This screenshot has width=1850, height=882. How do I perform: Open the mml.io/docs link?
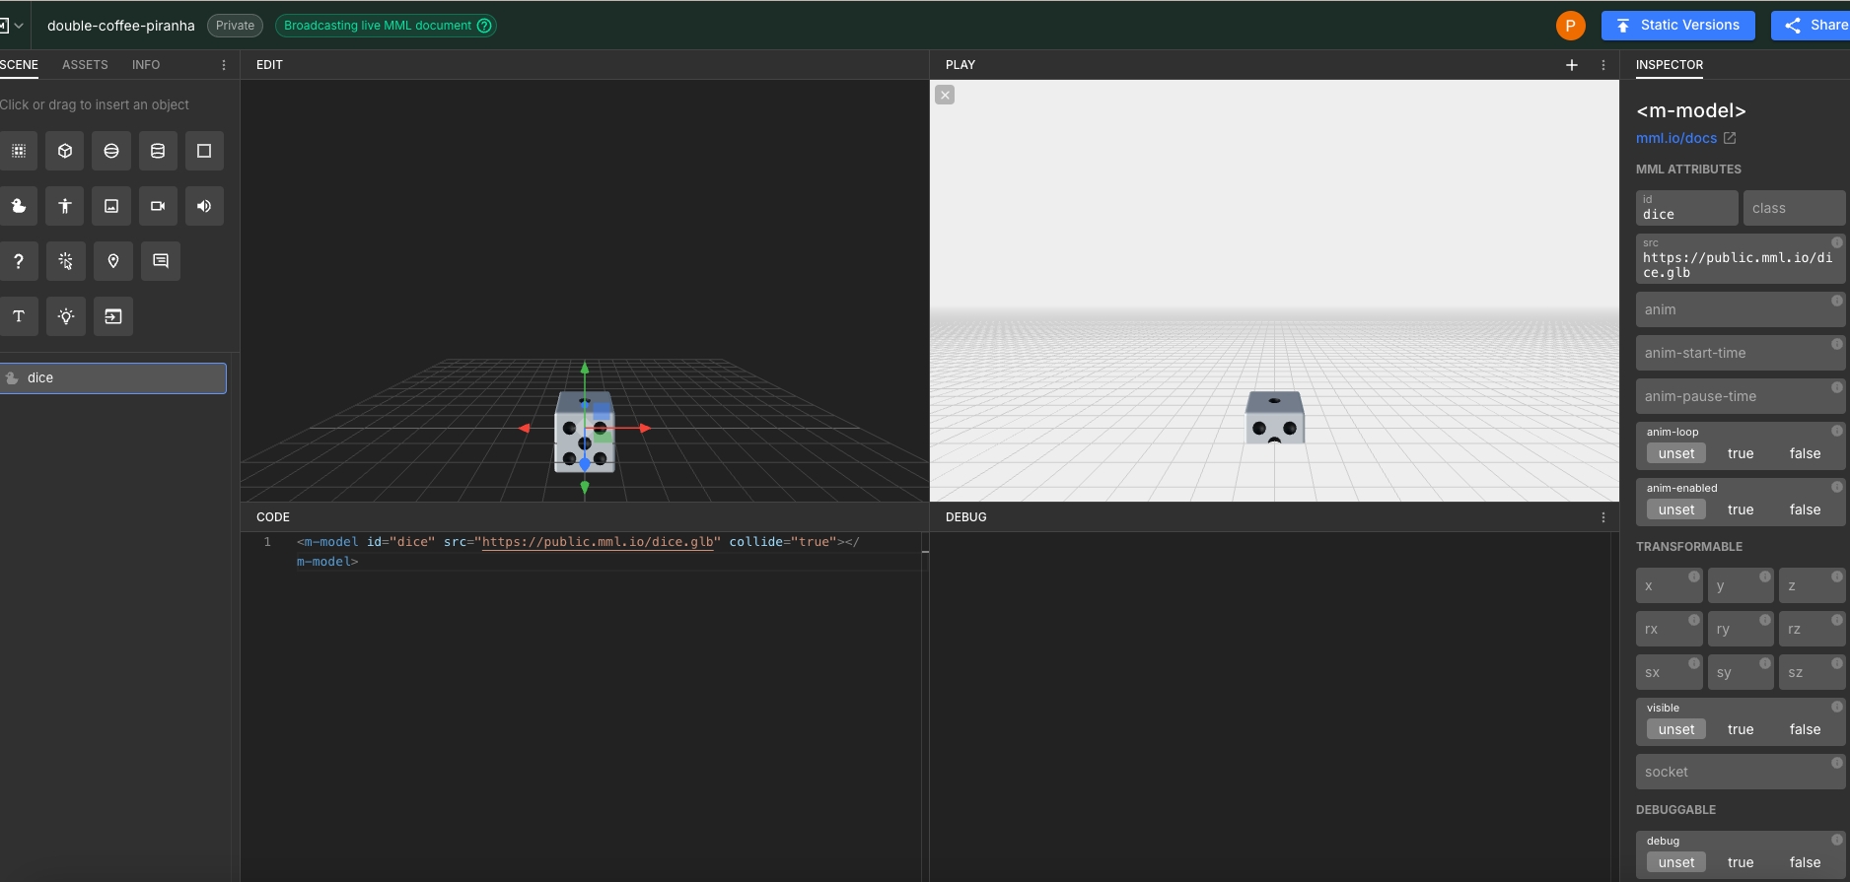pyautogui.click(x=1676, y=138)
